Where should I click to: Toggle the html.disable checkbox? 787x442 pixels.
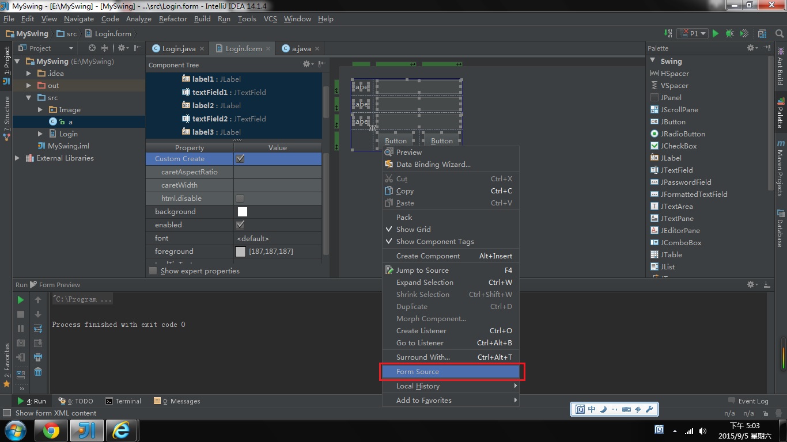240,199
